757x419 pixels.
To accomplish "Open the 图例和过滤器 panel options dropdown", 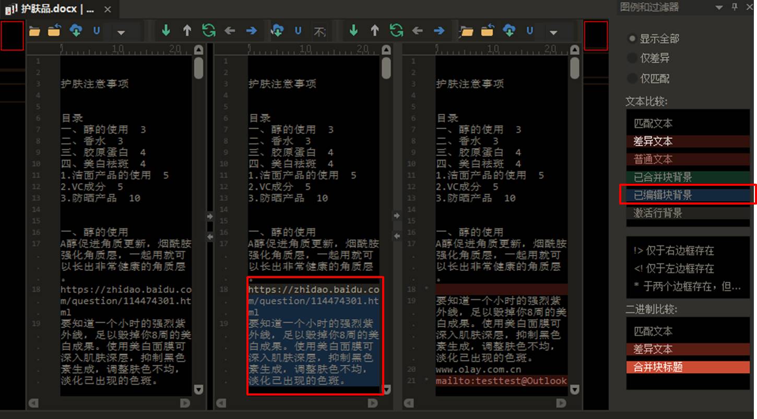I will click(x=719, y=7).
